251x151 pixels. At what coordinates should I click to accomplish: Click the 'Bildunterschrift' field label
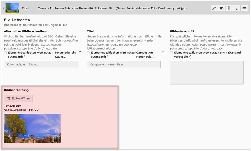click(182, 31)
